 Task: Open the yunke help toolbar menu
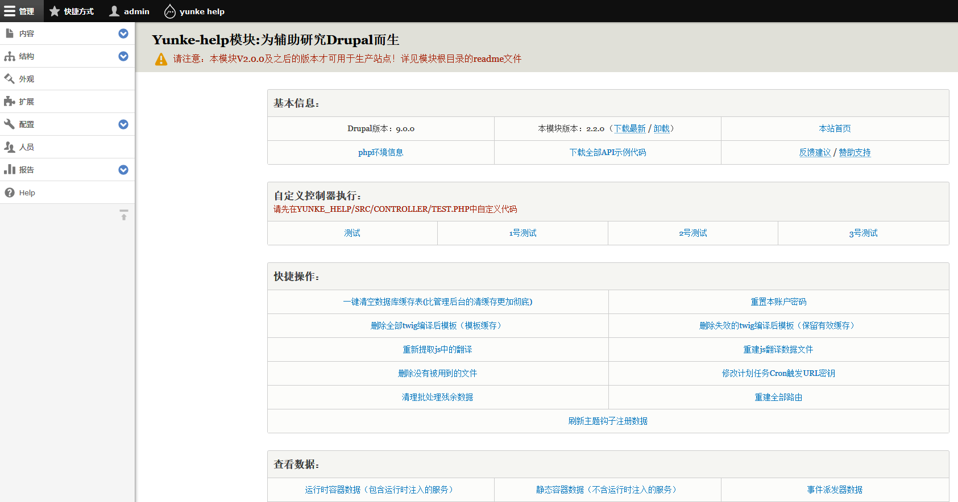[194, 11]
